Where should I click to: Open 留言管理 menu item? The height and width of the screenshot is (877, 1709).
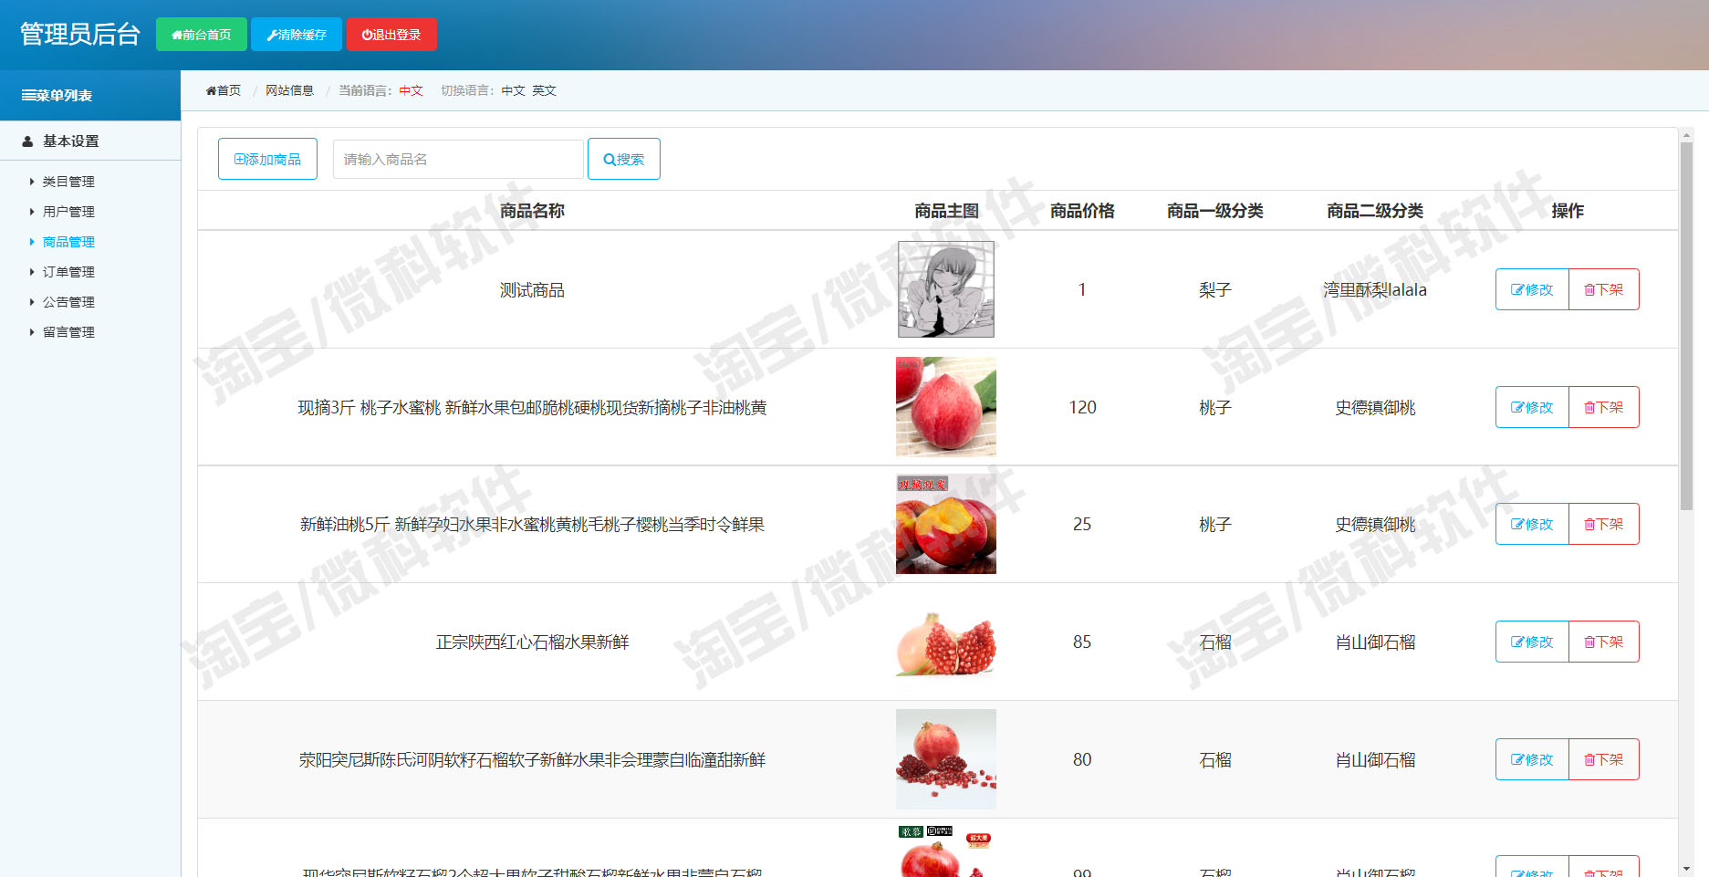(x=68, y=332)
